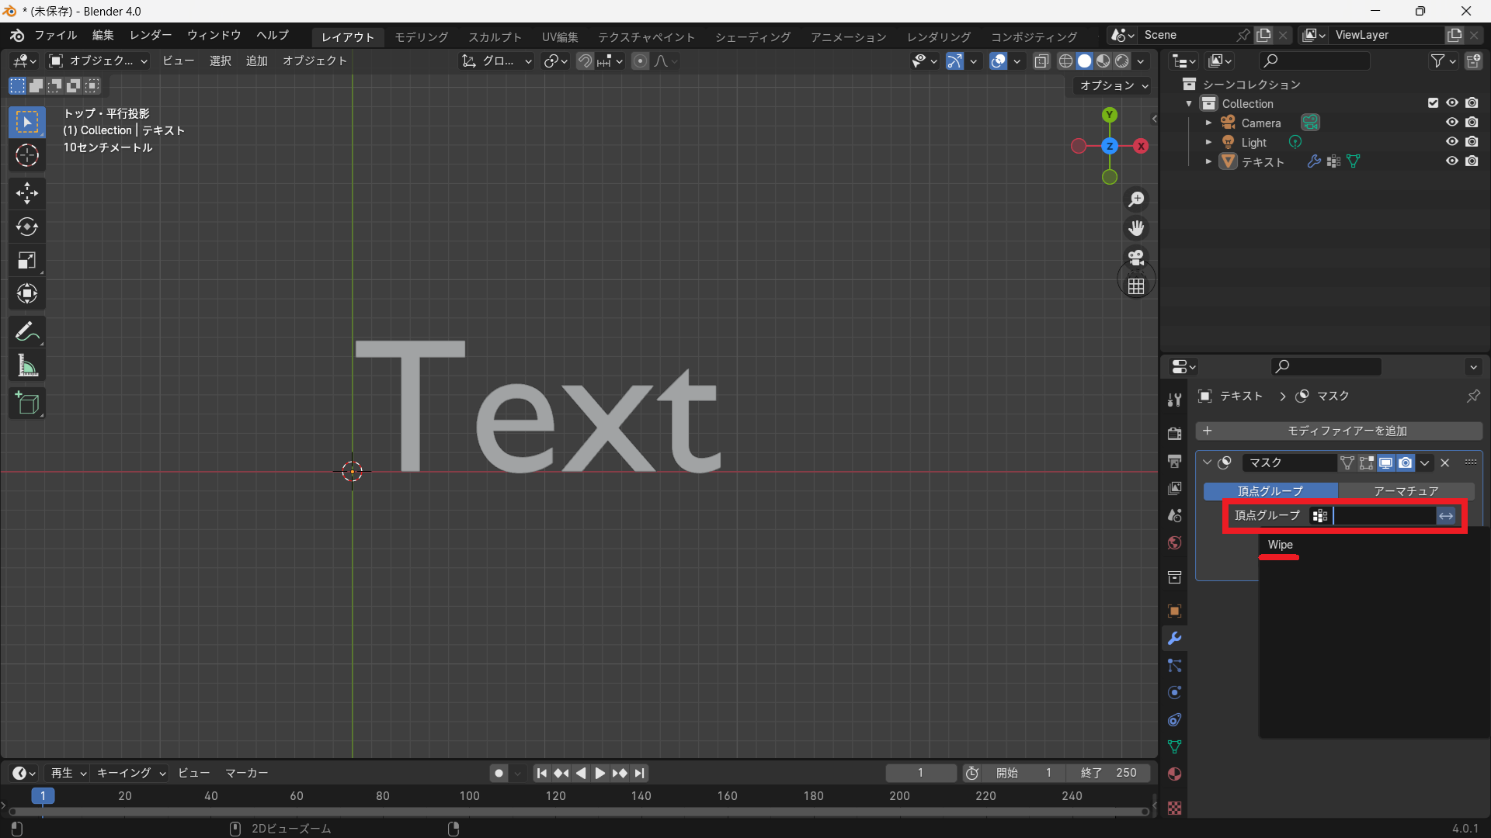Collapse the マスク modifier panel
1491x838 pixels.
[x=1207, y=462]
